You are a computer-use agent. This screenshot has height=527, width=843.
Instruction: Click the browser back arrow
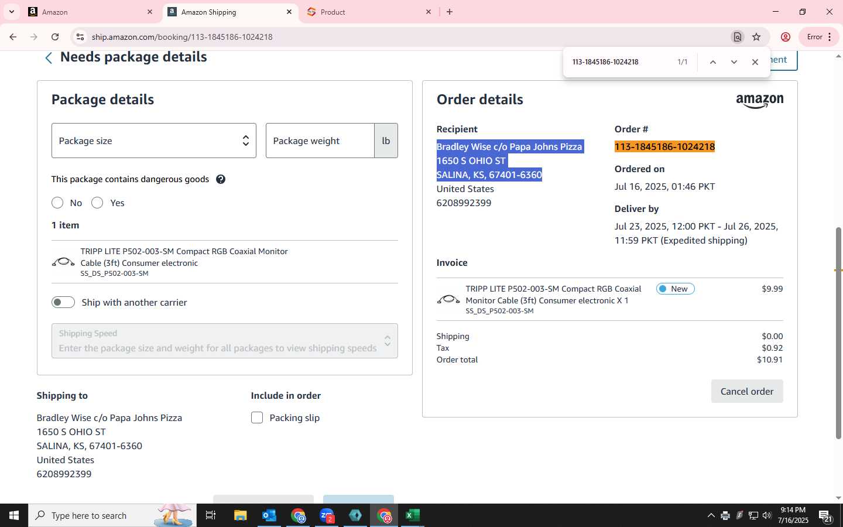coord(13,37)
